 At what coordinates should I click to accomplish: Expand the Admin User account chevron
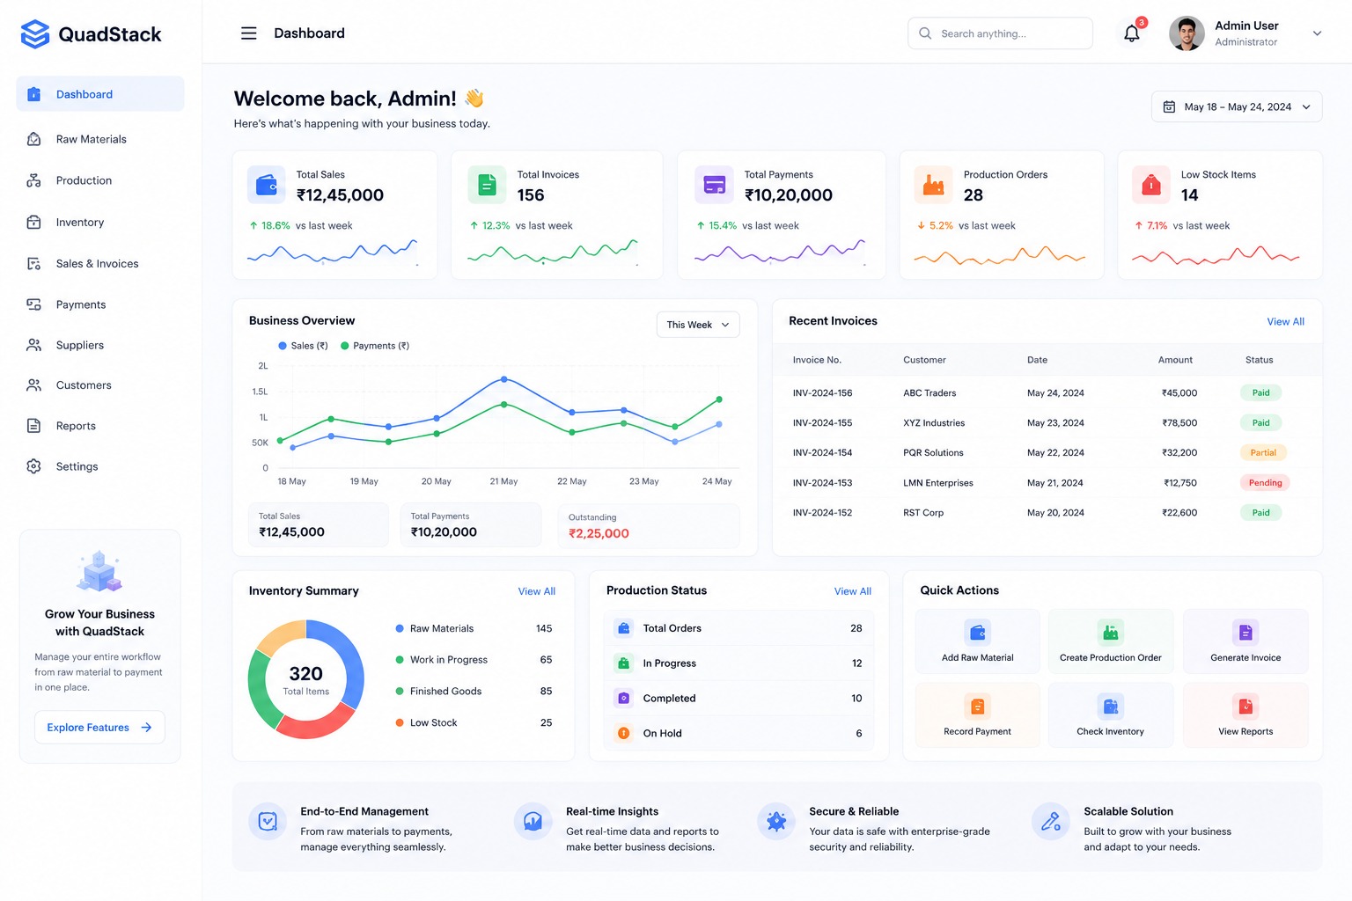point(1318,33)
